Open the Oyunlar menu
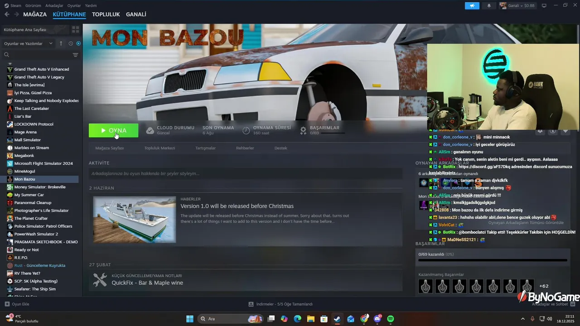 coord(74,5)
